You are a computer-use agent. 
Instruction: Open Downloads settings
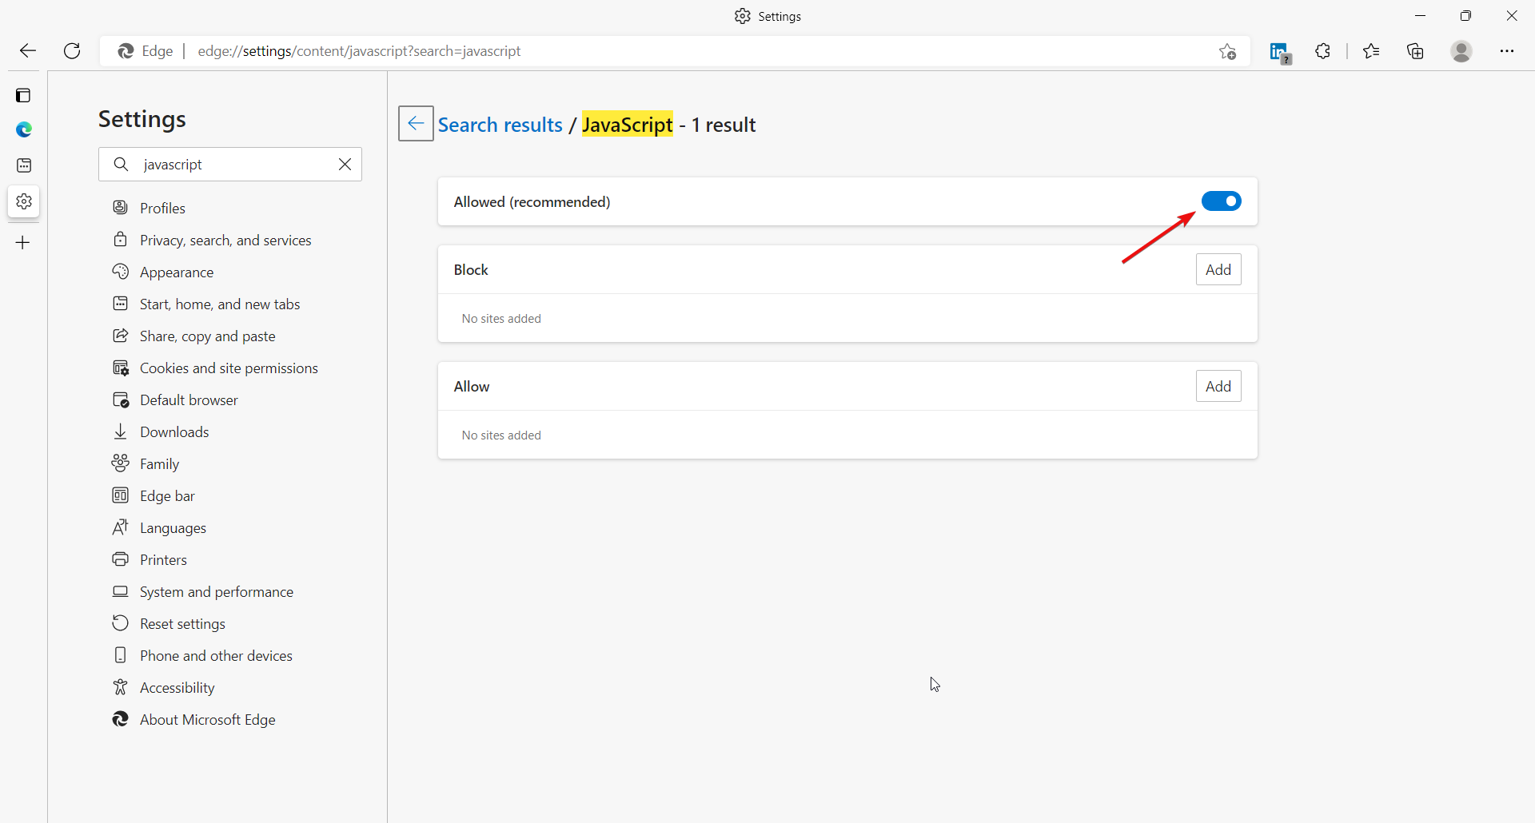174,431
